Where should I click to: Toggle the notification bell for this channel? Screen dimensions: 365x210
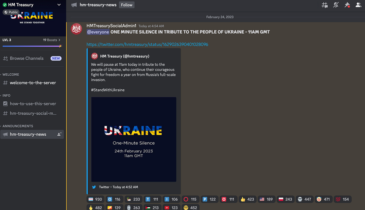(x=336, y=5)
